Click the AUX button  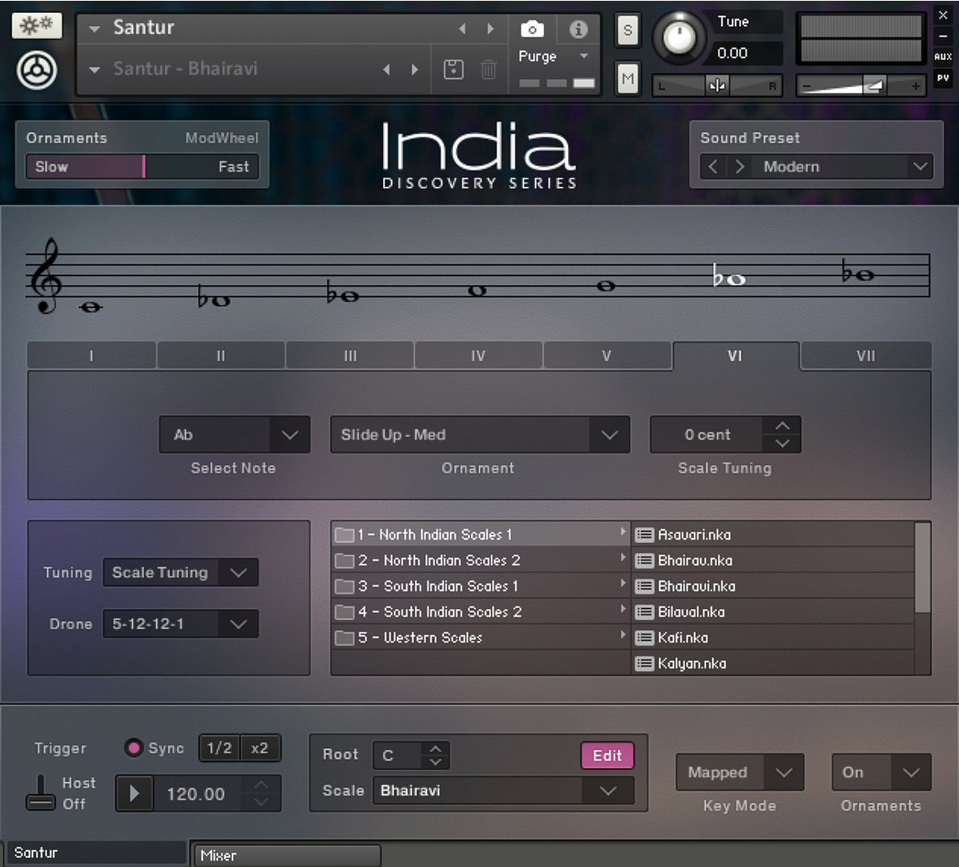click(943, 56)
